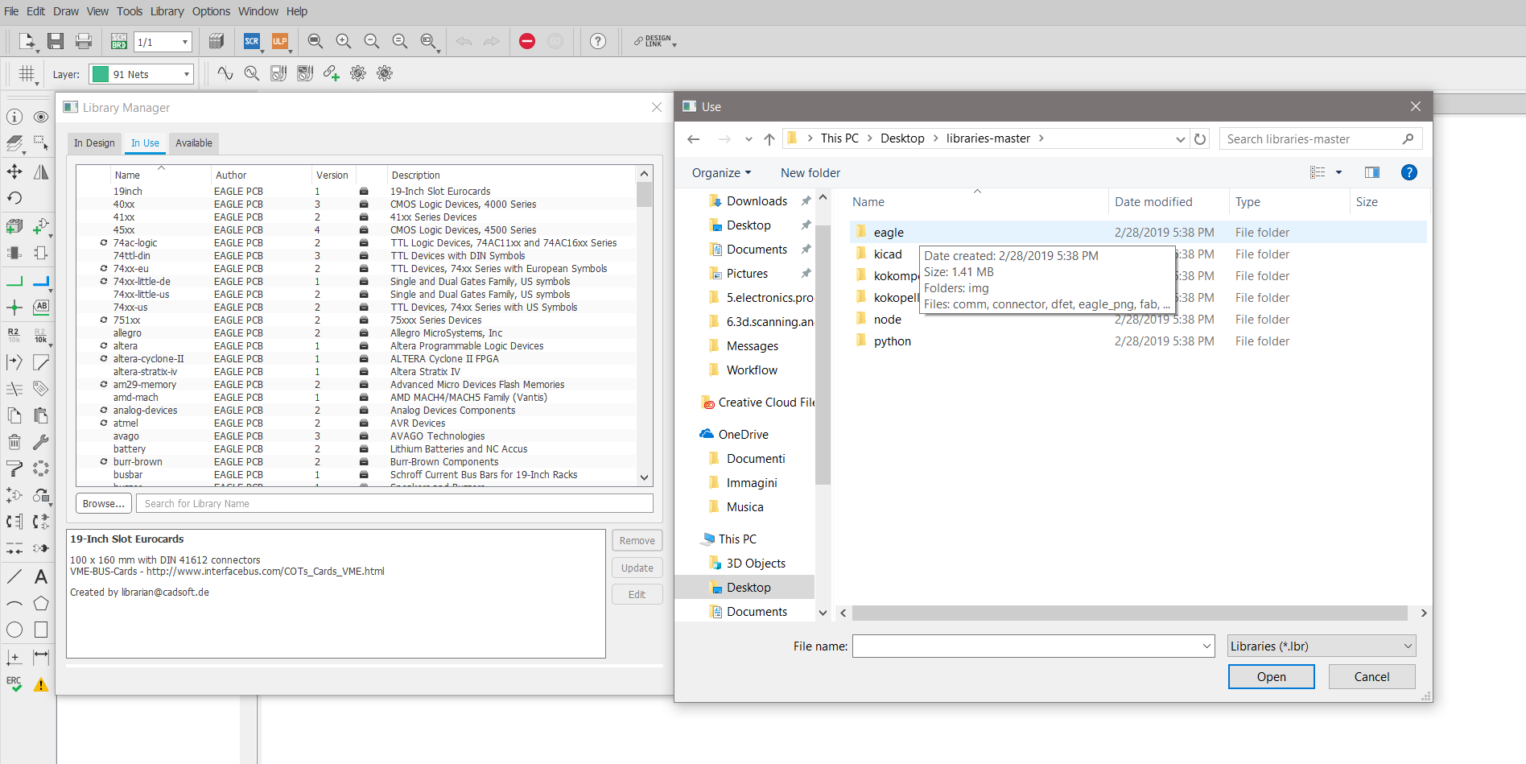Click the Zoom in magnifier icon
Viewport: 1526px width, 764px height.
click(x=344, y=41)
